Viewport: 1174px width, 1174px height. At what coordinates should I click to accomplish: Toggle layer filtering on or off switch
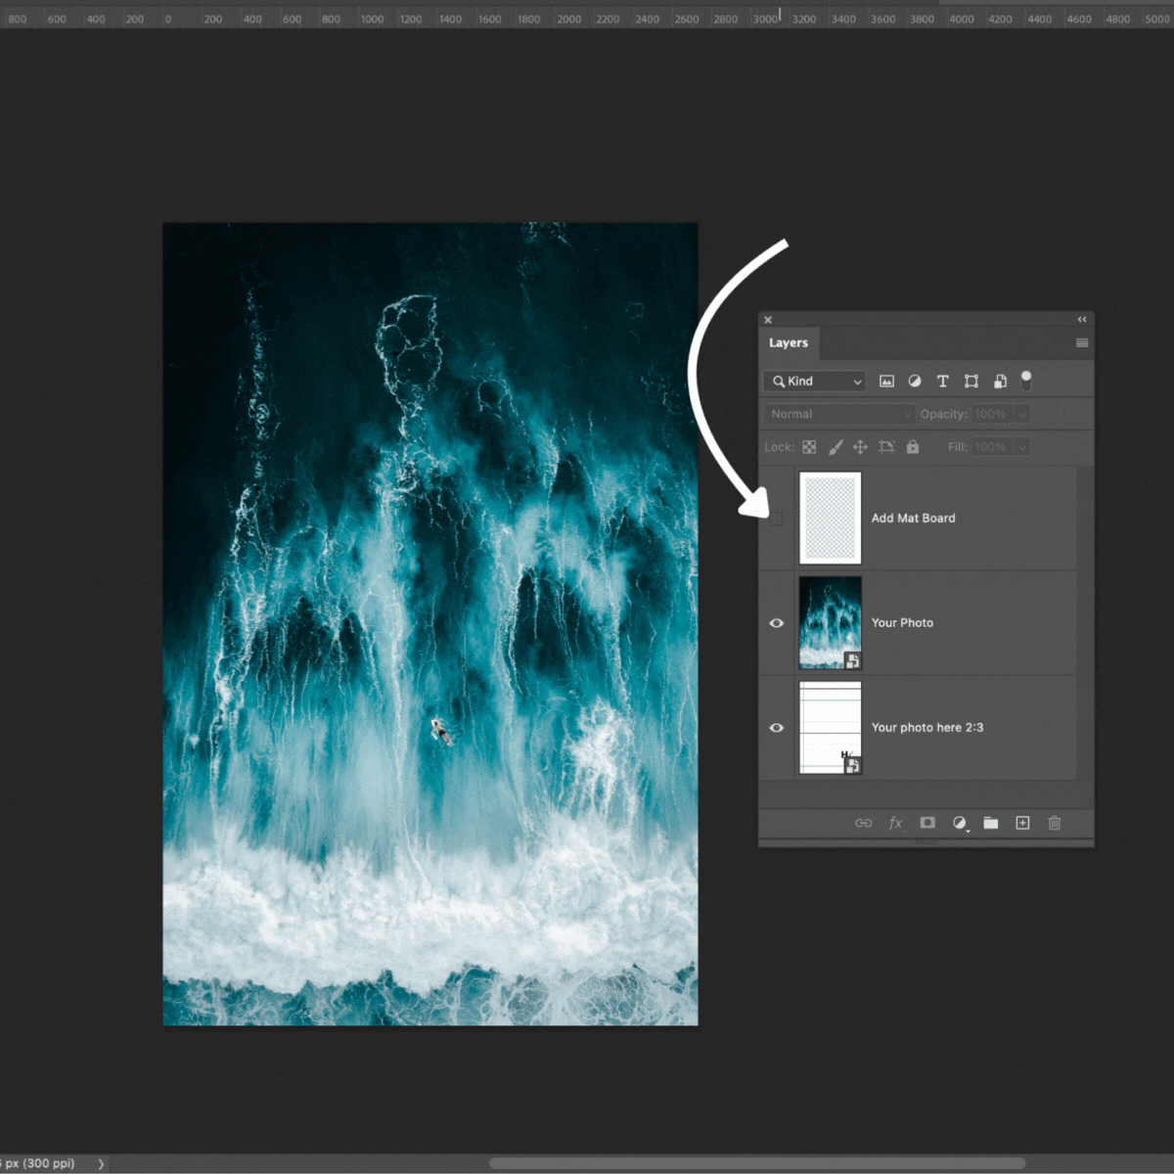pyautogui.click(x=1026, y=382)
